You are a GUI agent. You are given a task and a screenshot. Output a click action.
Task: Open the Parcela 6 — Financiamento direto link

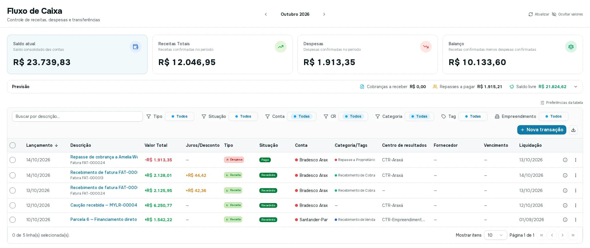coord(104,219)
